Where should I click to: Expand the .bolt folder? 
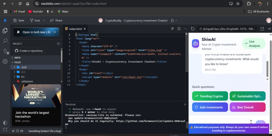pyautogui.click(x=35, y=67)
